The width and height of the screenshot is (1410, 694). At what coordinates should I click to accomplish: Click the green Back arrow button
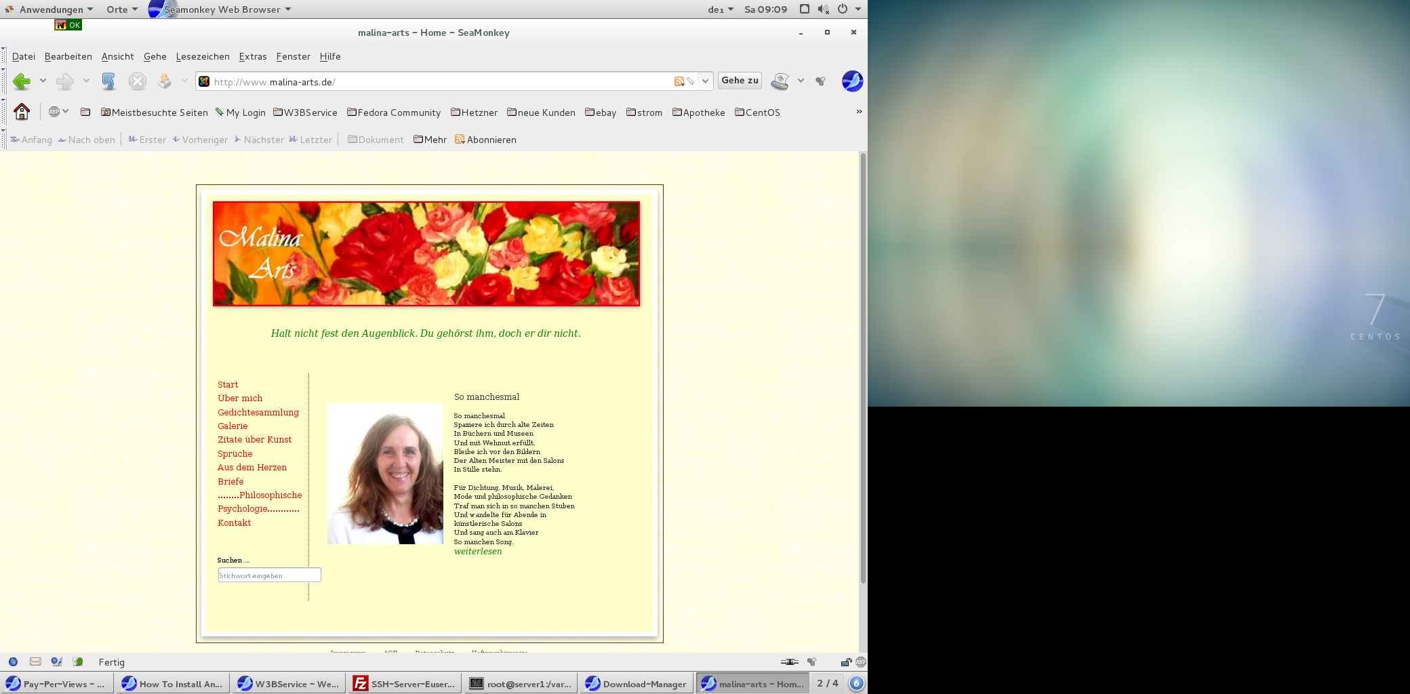click(22, 82)
